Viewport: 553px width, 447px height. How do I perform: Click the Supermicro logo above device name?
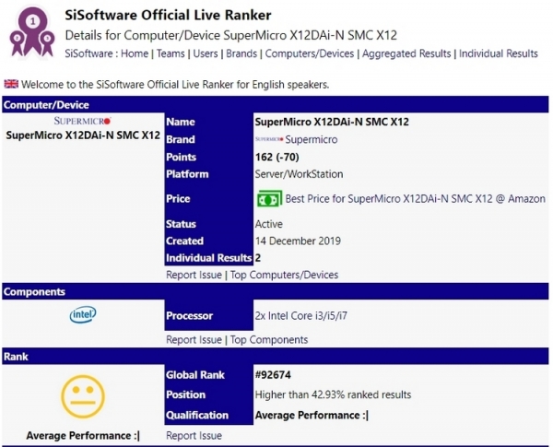[x=82, y=120]
